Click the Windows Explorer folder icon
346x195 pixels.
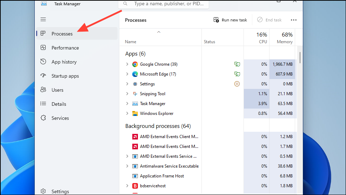pos(135,113)
